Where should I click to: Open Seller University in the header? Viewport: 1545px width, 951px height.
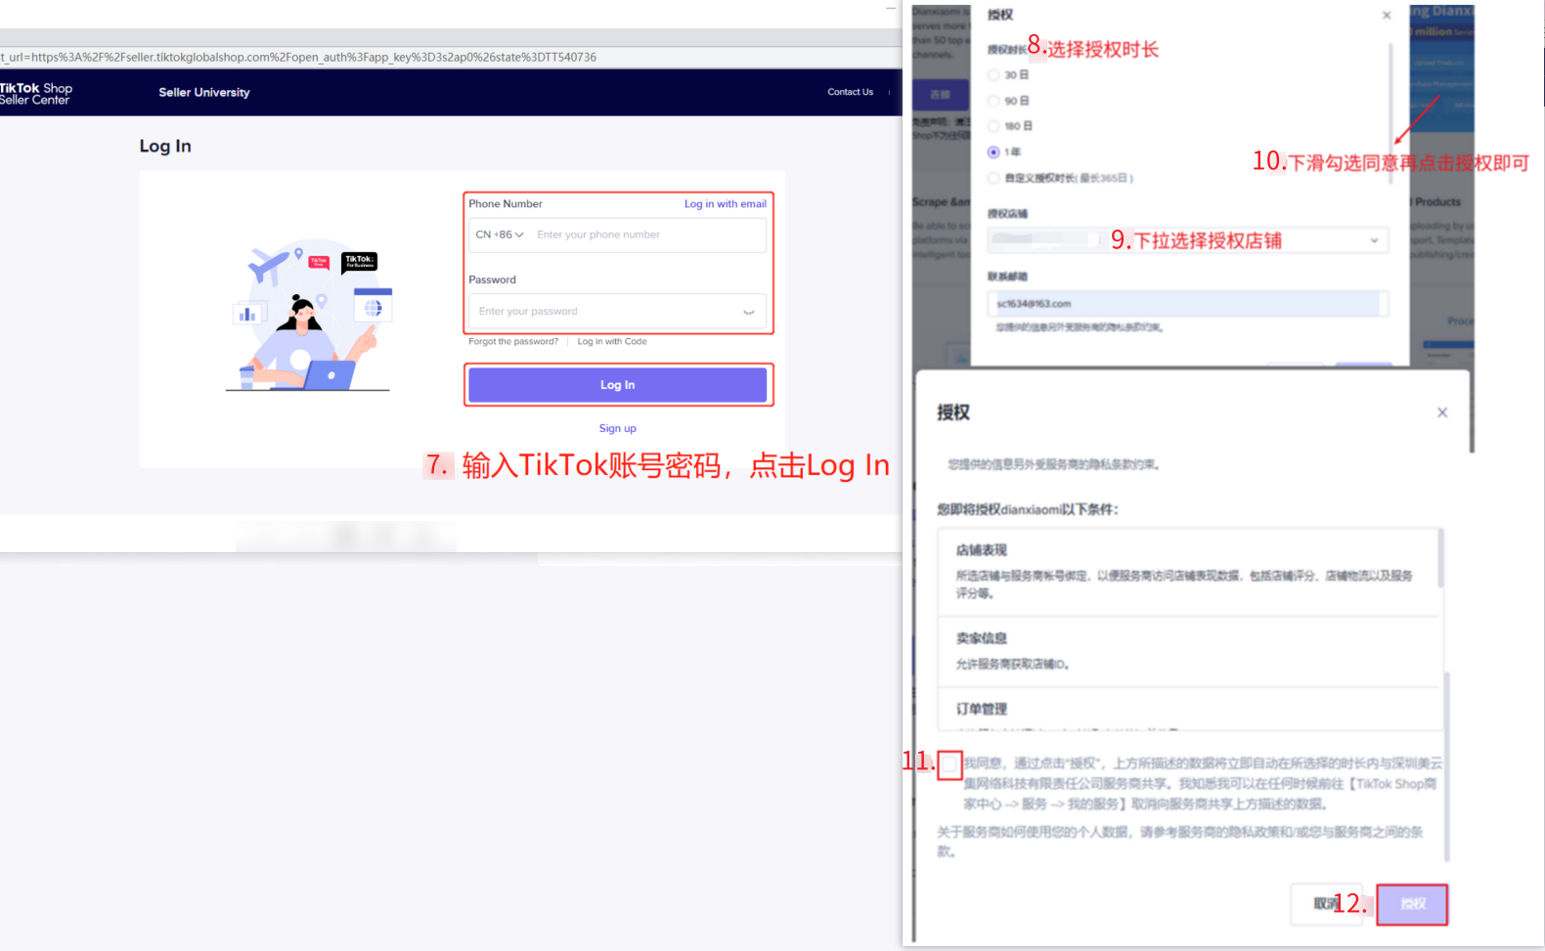[204, 93]
